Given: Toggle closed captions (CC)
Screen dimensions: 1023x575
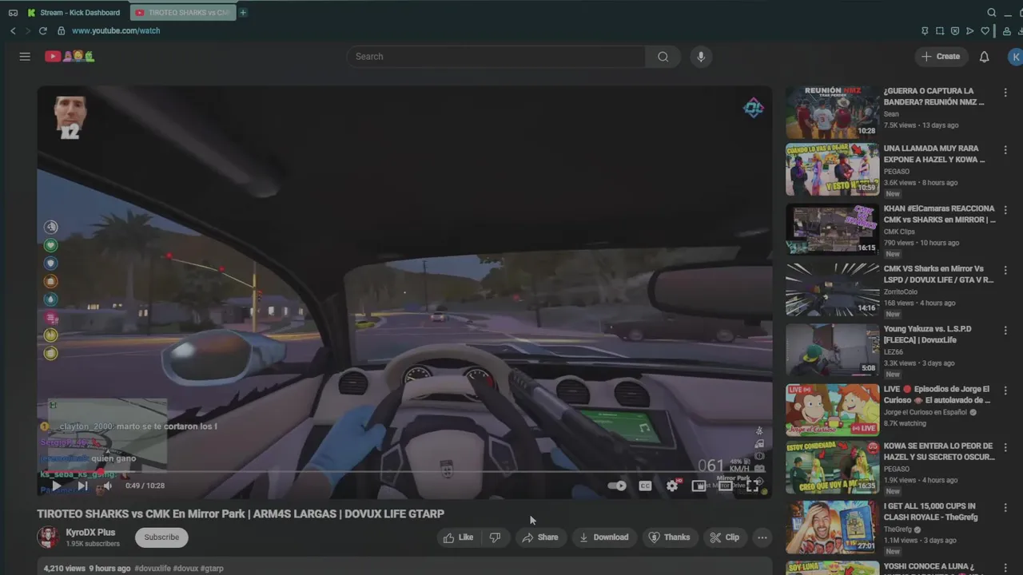Looking at the screenshot, I should (645, 486).
